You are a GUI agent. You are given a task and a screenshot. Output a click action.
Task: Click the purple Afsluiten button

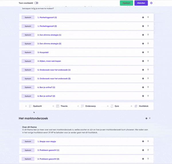(x=141, y=3)
